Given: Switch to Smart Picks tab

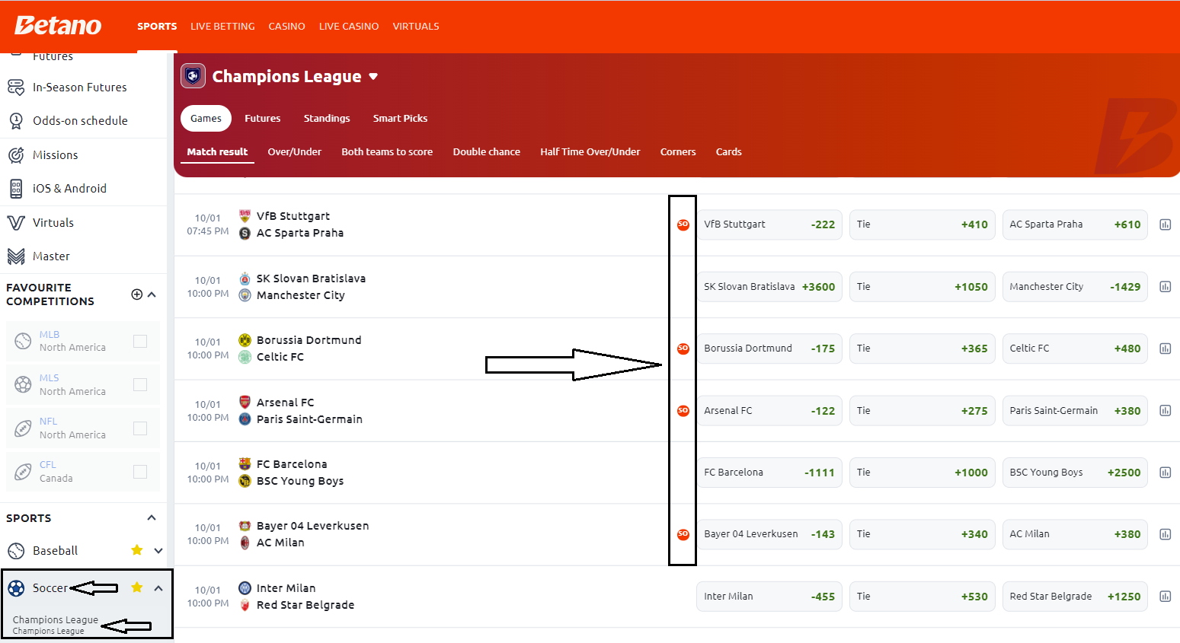Looking at the screenshot, I should pyautogui.click(x=400, y=119).
